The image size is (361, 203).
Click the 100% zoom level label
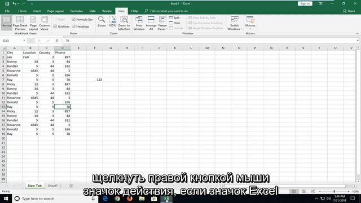pyautogui.click(x=355, y=192)
